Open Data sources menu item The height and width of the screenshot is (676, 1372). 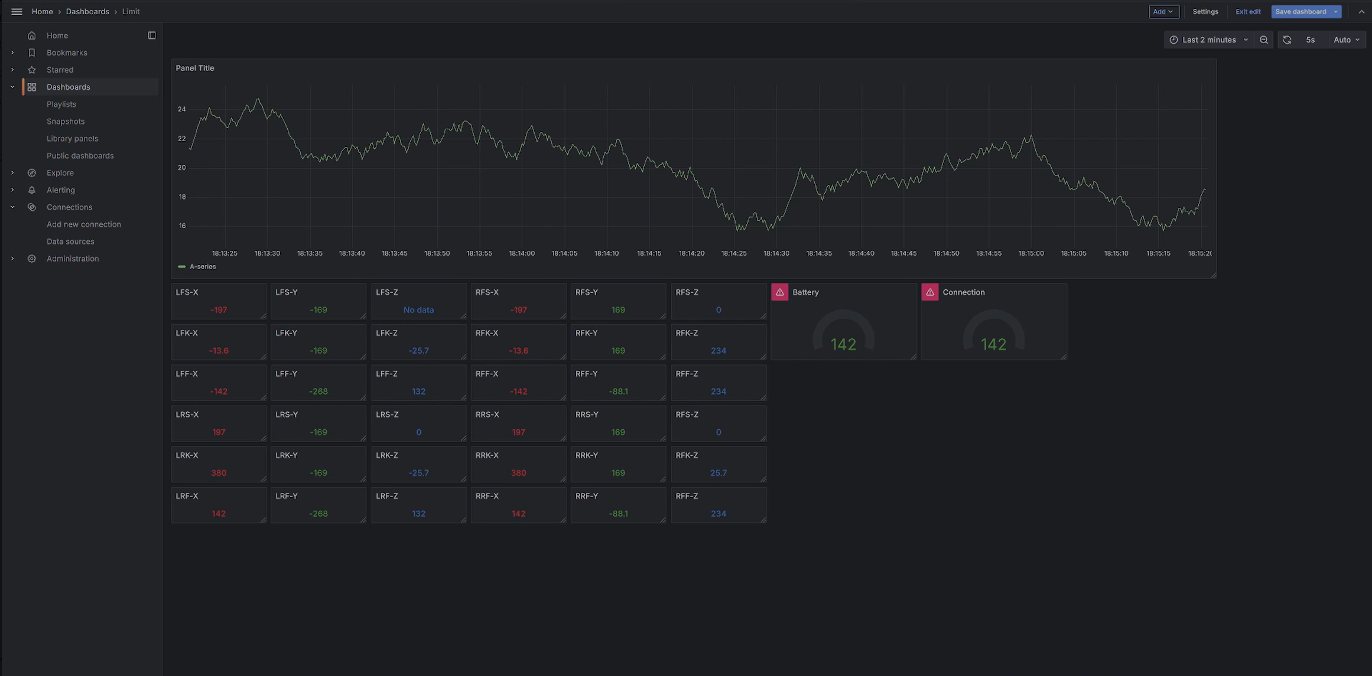[x=70, y=241]
